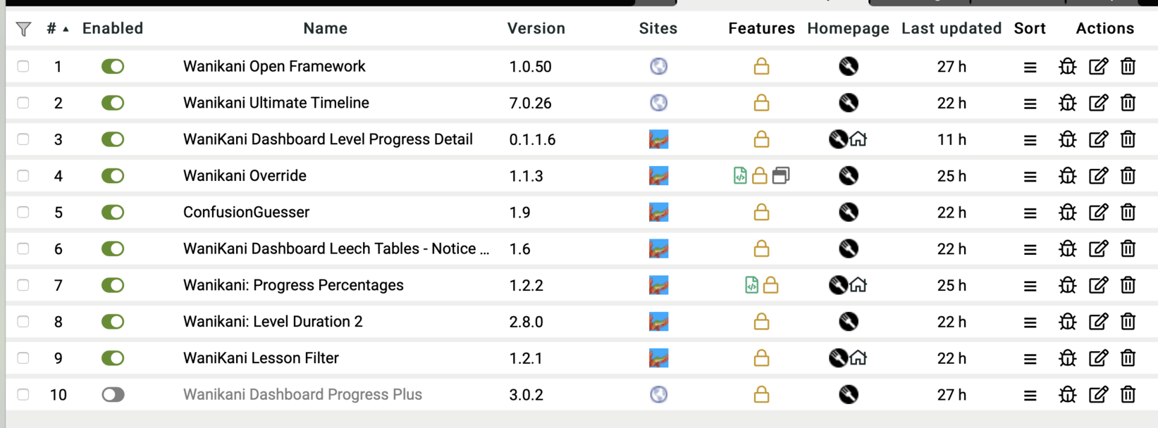Open home icon for Dashboard Level Progress Detail
1158x428 pixels.
tap(858, 139)
